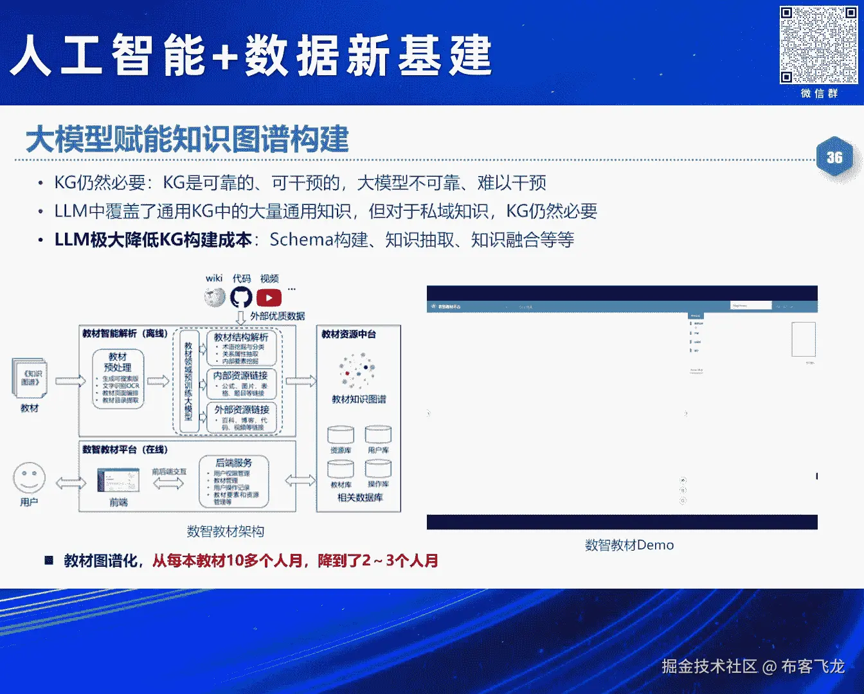Click the bold LLM极大降低KG构建成本 text

coord(153,240)
